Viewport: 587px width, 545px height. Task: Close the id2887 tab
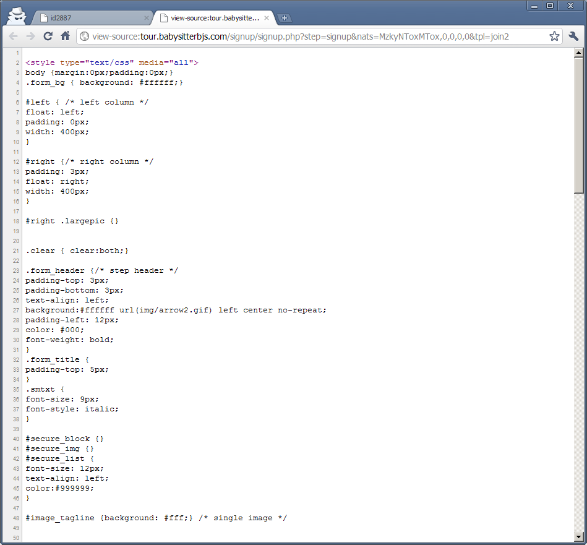coord(147,18)
